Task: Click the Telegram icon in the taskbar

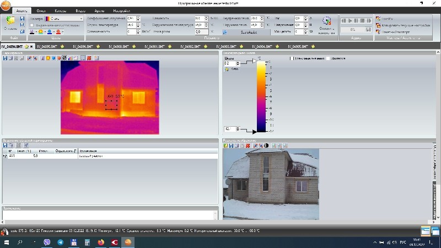Action: click(60, 241)
